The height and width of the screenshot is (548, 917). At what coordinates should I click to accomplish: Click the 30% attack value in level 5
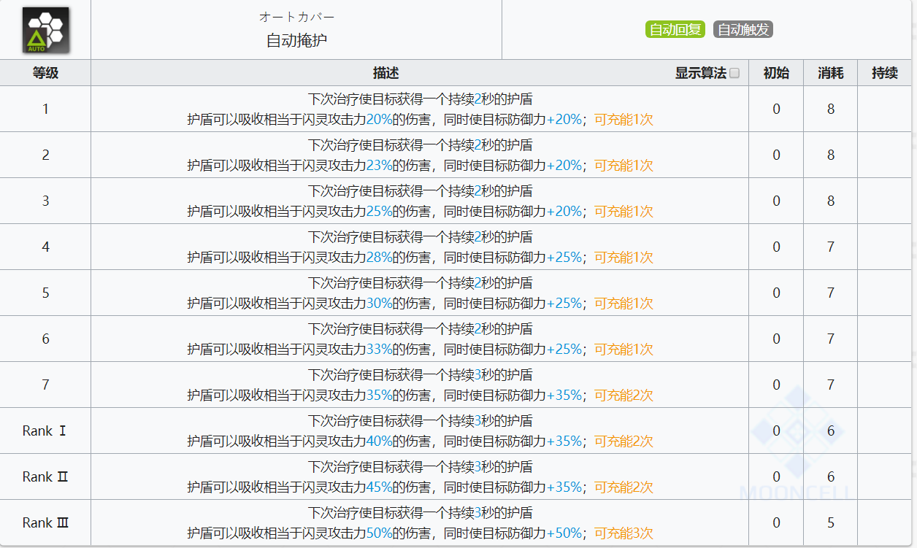(x=379, y=304)
